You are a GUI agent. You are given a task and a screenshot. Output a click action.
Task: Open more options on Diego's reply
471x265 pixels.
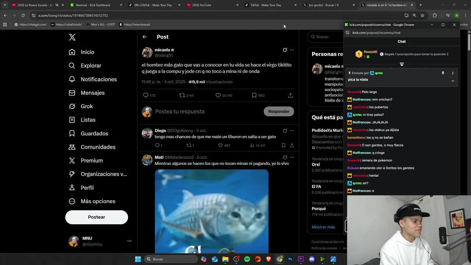(292, 131)
